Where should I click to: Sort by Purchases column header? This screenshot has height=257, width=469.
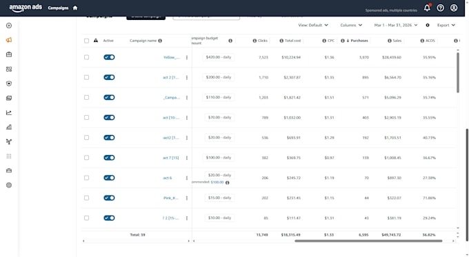coord(359,41)
